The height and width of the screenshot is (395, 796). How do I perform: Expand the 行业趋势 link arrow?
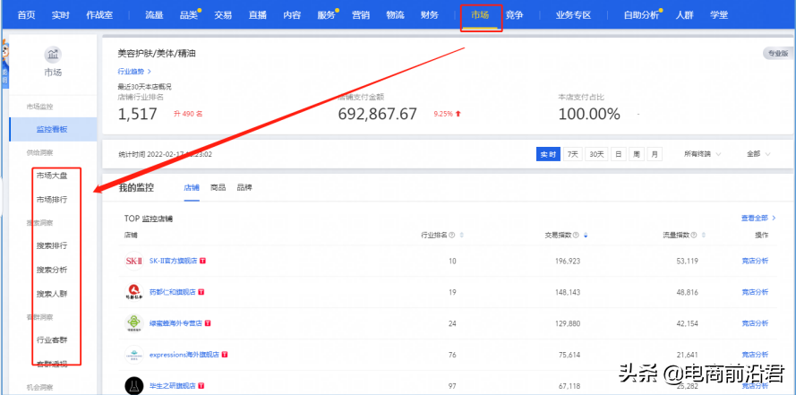[150, 71]
